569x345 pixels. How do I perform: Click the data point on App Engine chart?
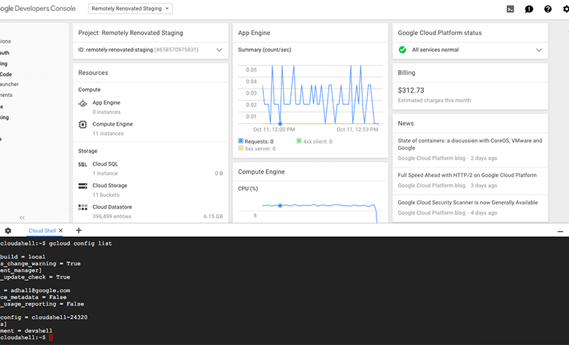click(280, 124)
